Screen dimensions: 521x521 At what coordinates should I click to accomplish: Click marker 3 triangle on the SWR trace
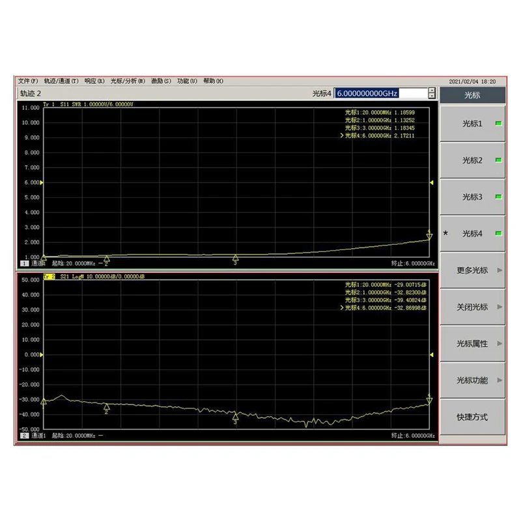(235, 258)
